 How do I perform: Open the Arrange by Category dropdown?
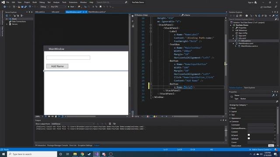pyautogui.click(x=238, y=105)
